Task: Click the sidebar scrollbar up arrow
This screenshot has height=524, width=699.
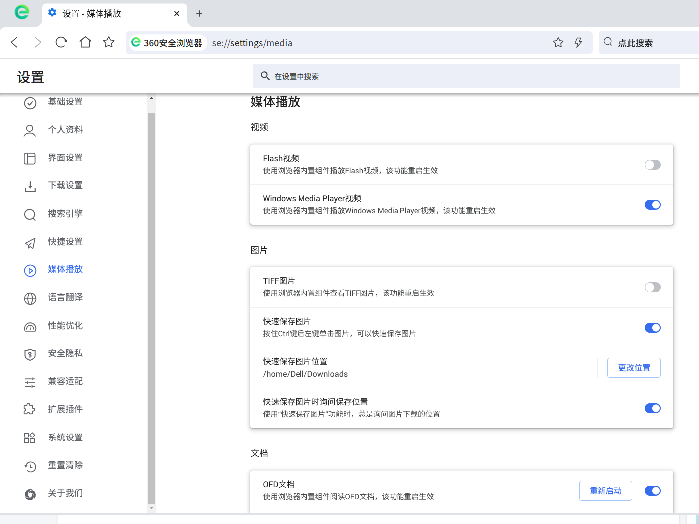Action: (x=151, y=98)
